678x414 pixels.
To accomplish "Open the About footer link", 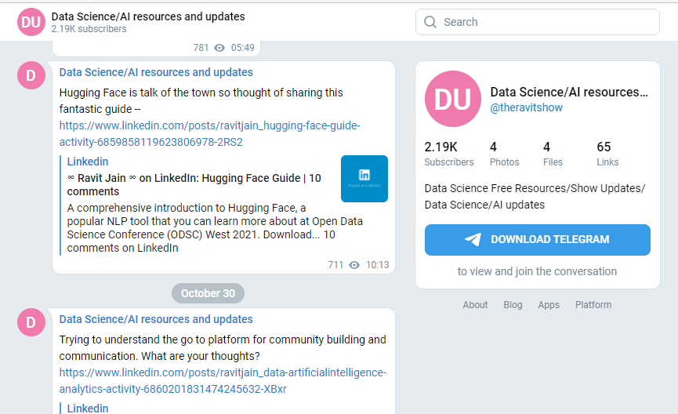I will point(475,305).
